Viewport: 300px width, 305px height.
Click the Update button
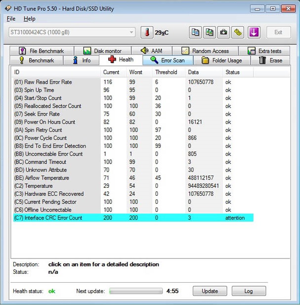coord(210,291)
